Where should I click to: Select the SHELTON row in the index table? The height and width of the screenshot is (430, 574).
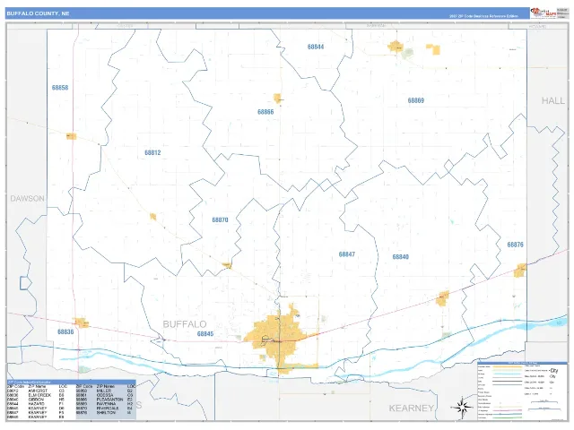[106, 413]
